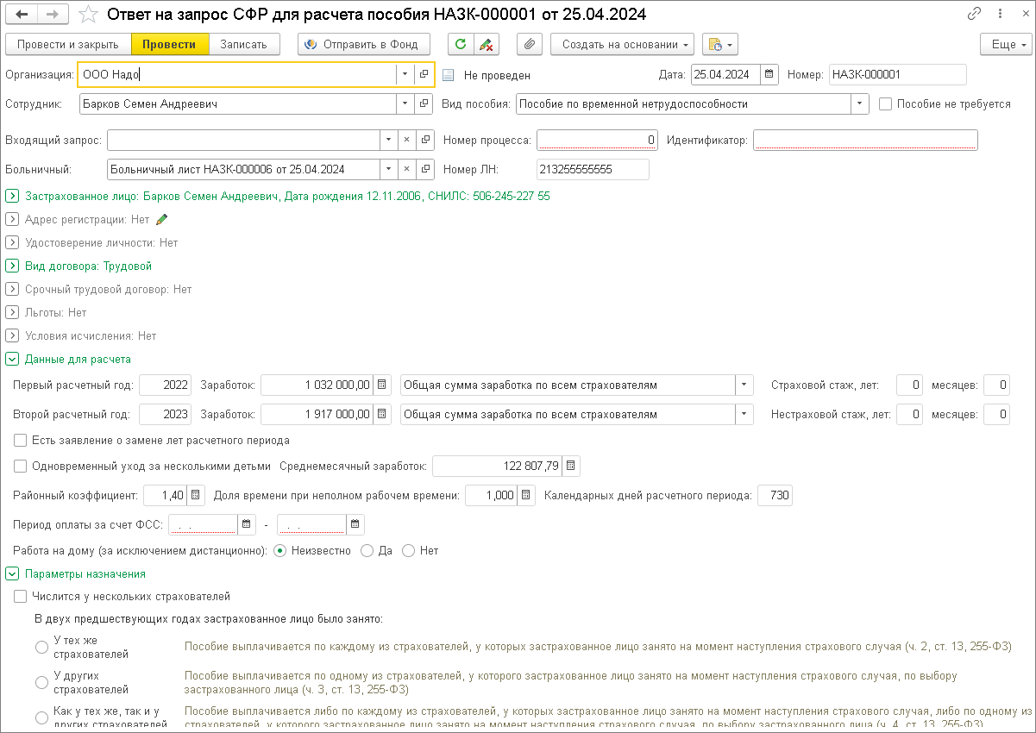The height and width of the screenshot is (733, 1036).
Task: Click the Записать button
Action: click(243, 45)
